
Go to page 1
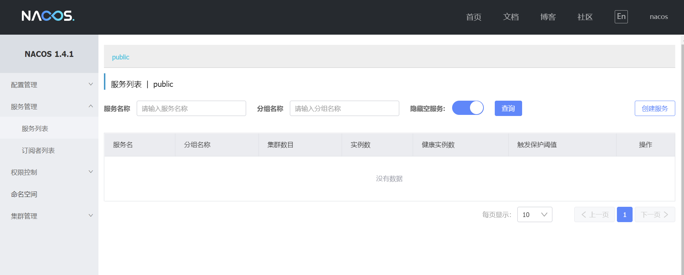(625, 214)
